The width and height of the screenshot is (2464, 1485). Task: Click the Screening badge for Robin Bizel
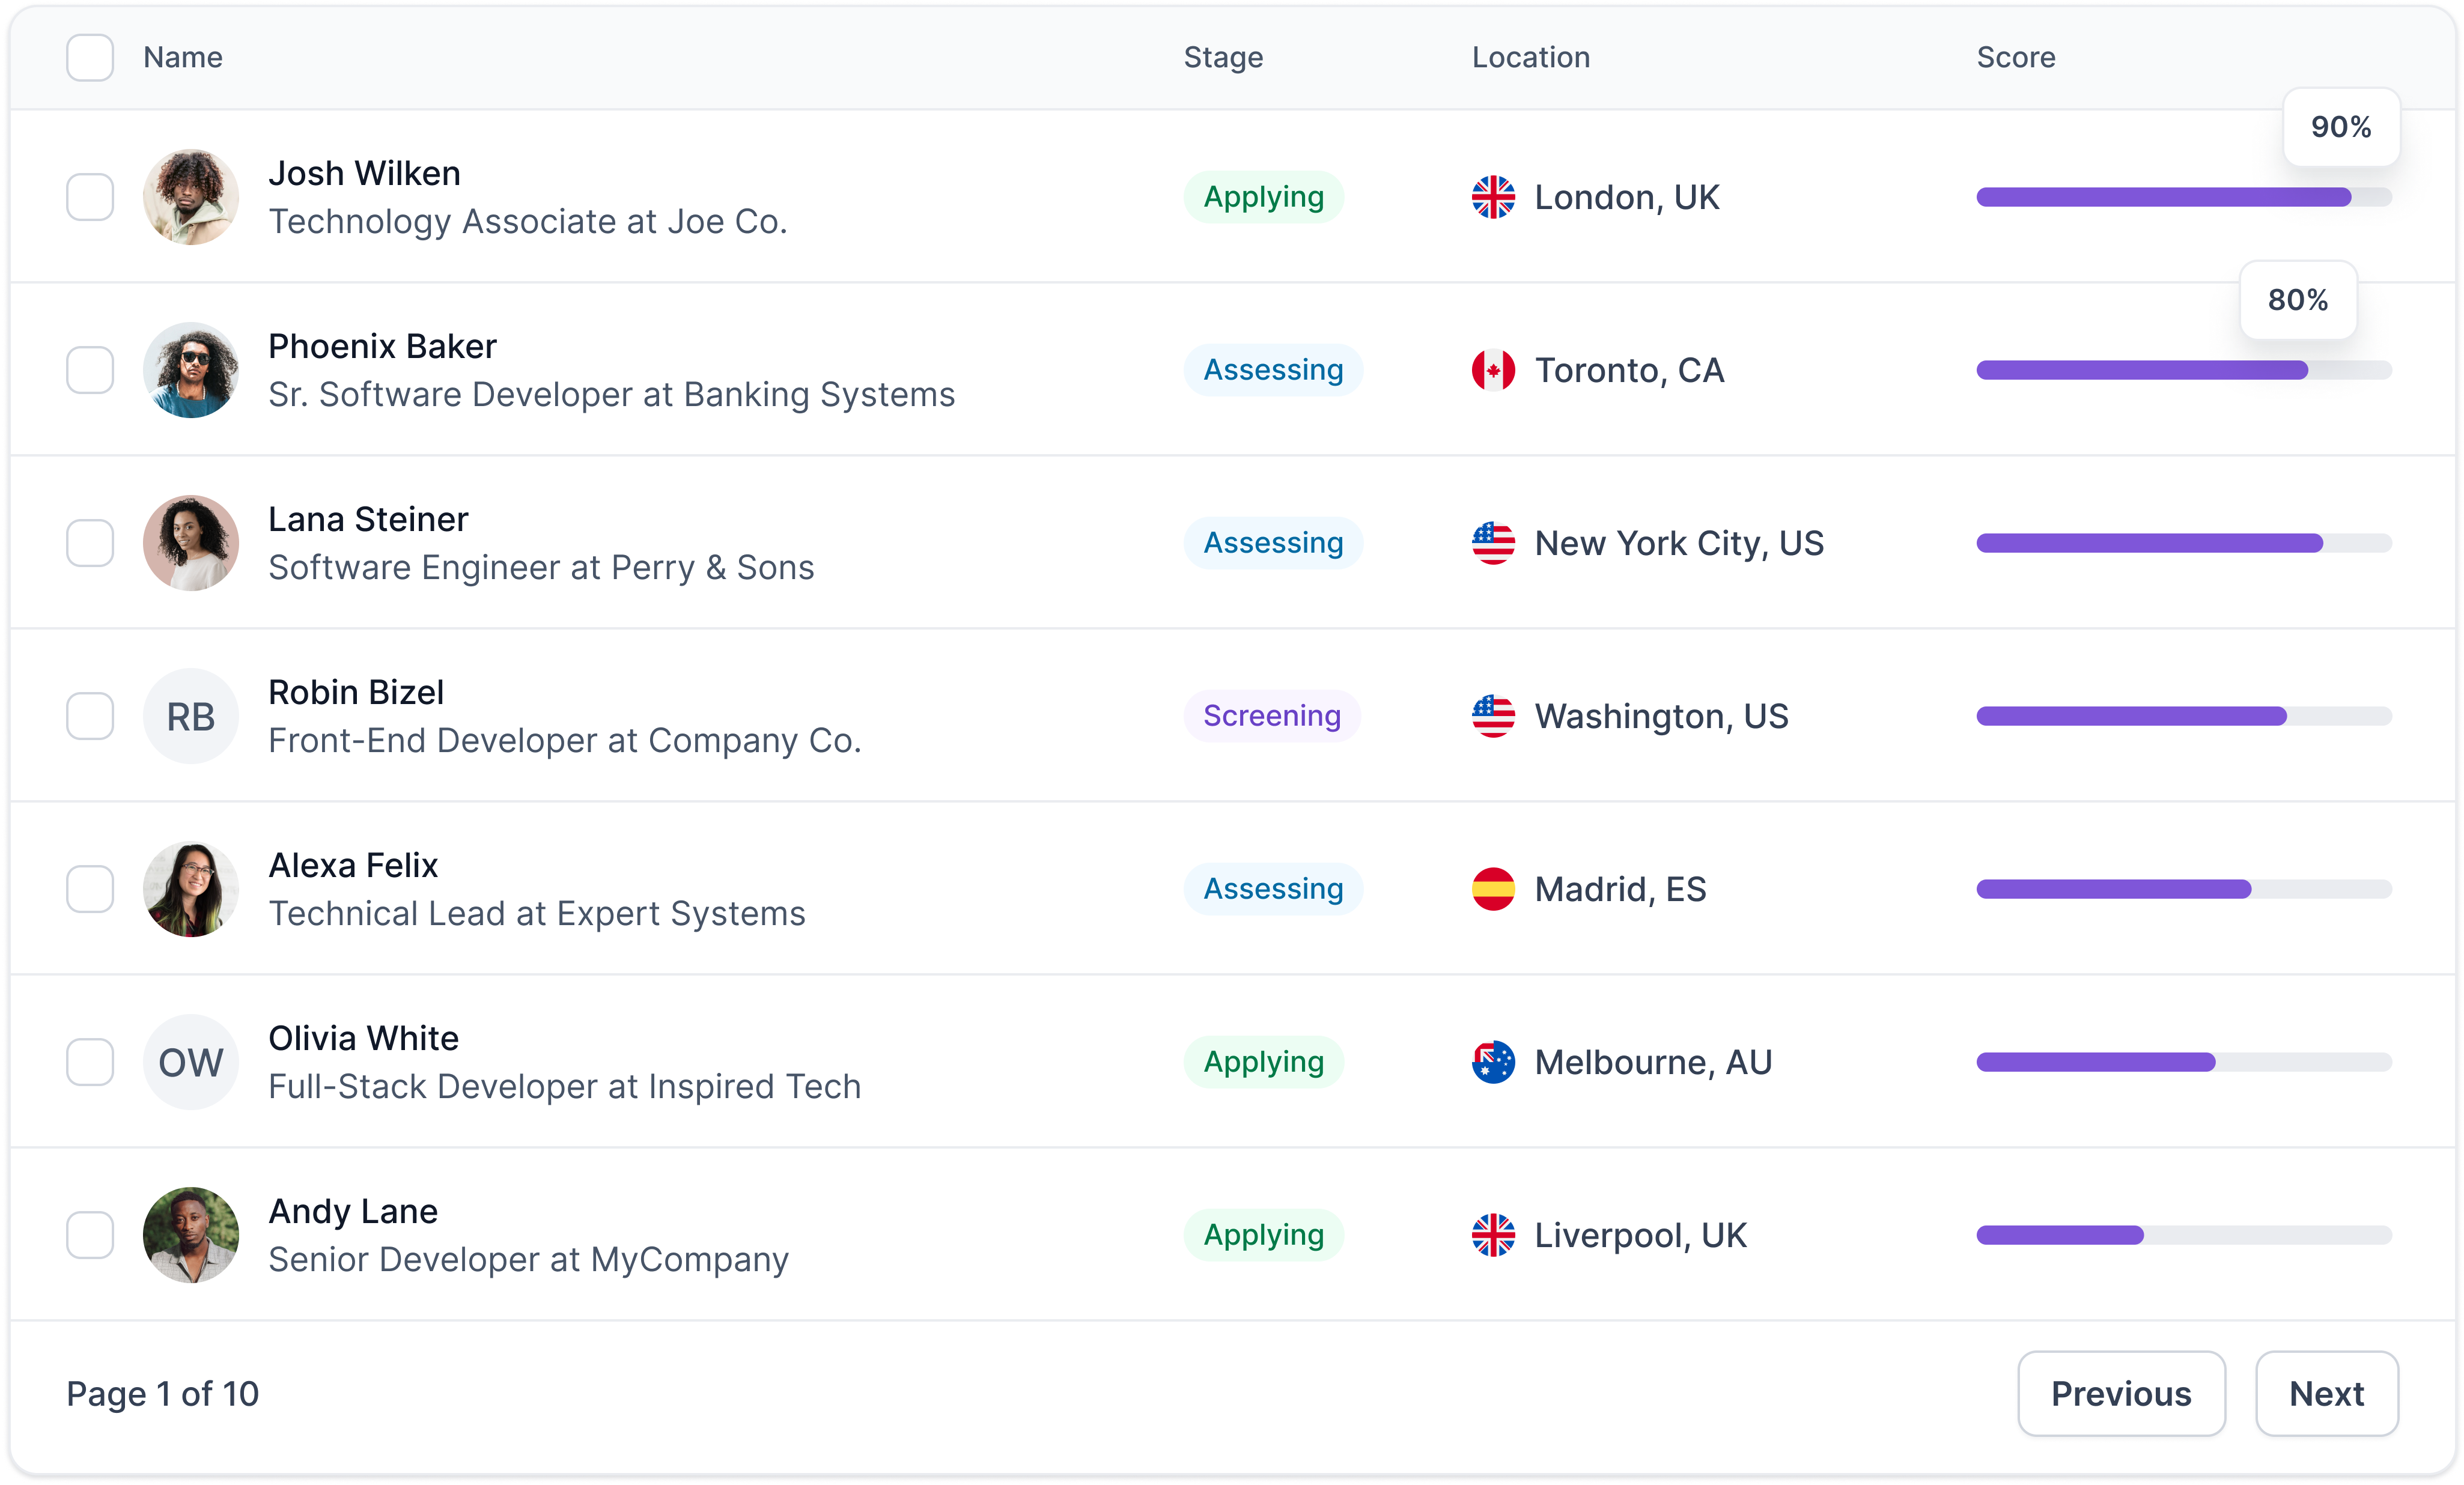[1271, 716]
